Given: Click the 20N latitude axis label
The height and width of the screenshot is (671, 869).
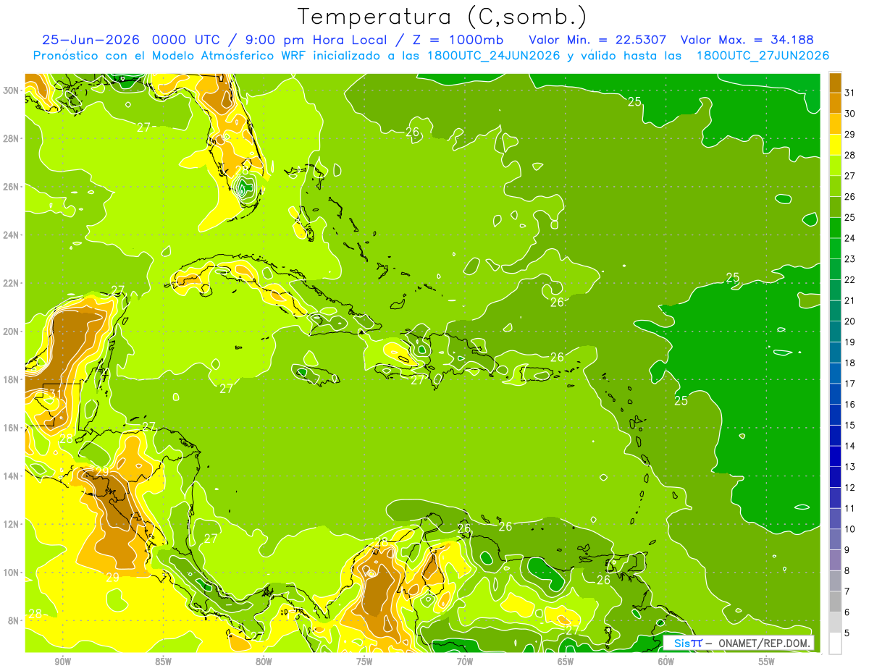Looking at the screenshot, I should [12, 332].
